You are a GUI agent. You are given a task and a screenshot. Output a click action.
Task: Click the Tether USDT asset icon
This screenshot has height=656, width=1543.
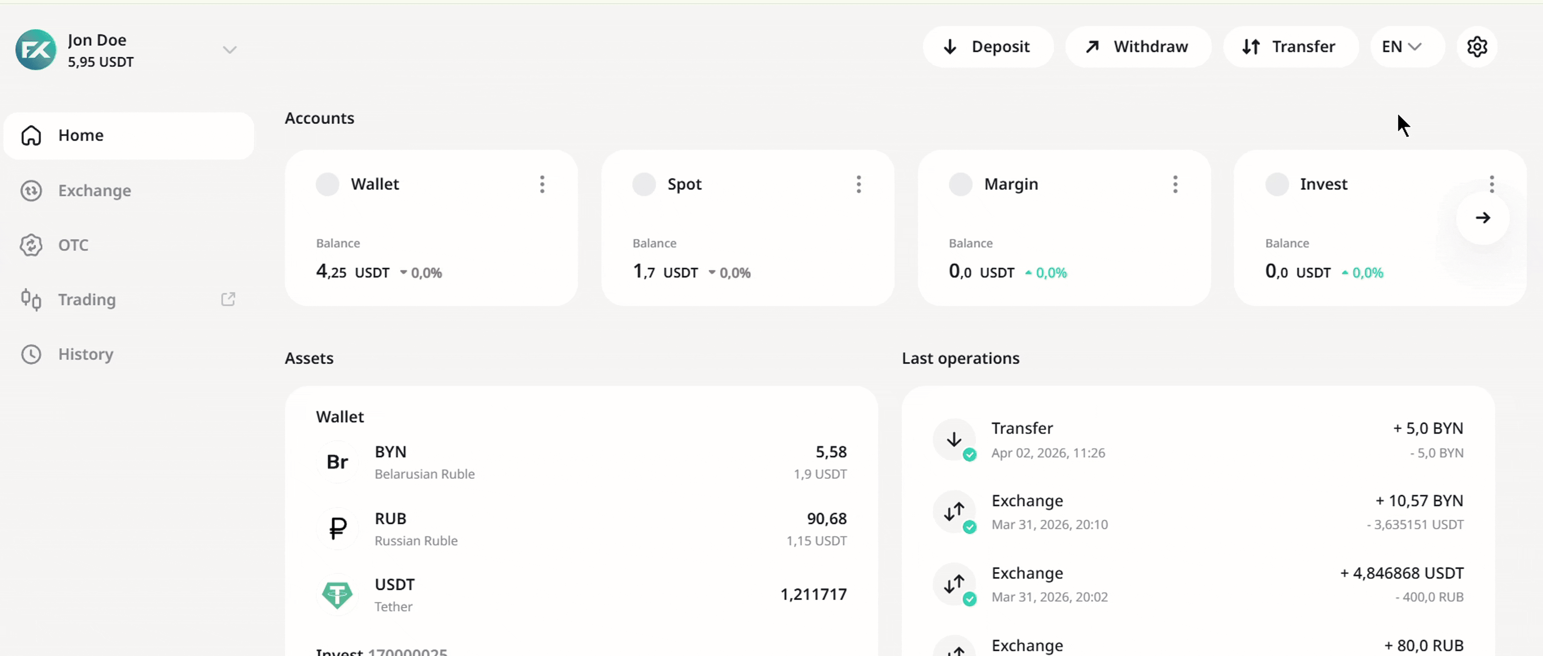pos(337,594)
